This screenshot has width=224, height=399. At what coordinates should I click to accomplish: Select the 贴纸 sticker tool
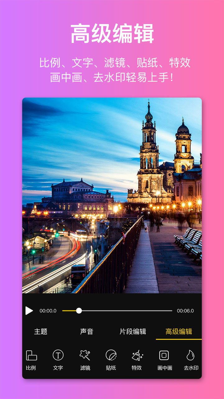click(x=111, y=360)
